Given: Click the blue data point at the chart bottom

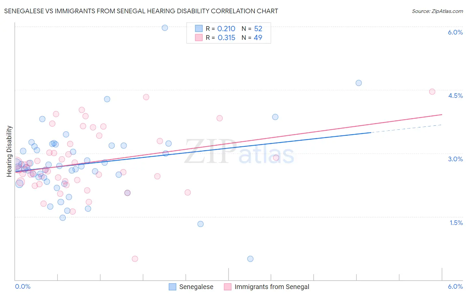Looking at the screenshot, I should click(x=250, y=259).
